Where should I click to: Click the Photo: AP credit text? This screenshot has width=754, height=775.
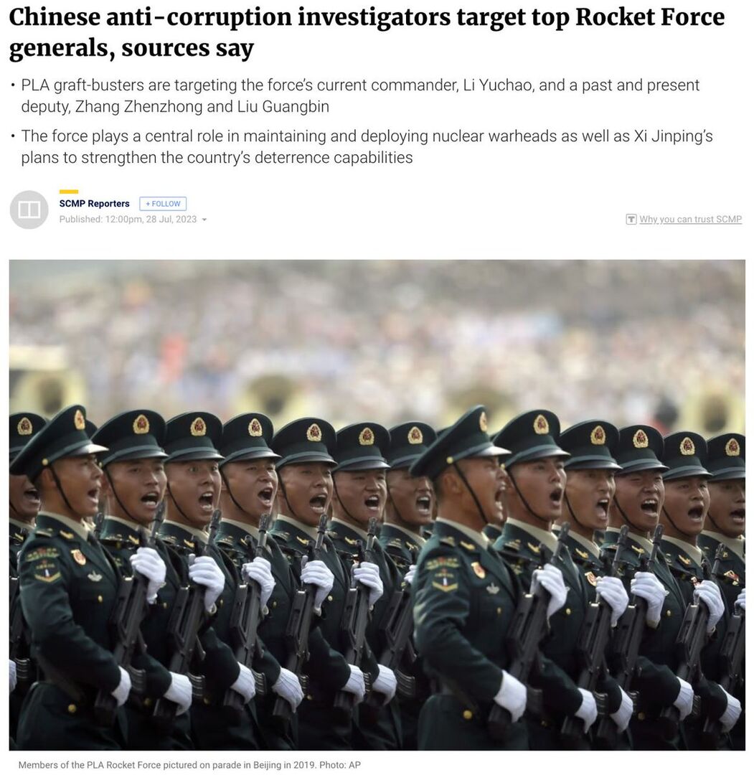click(340, 765)
